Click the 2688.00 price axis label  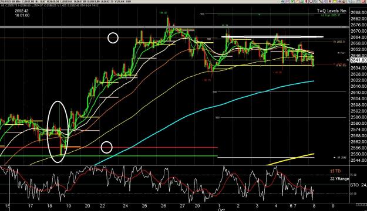[359, 12]
